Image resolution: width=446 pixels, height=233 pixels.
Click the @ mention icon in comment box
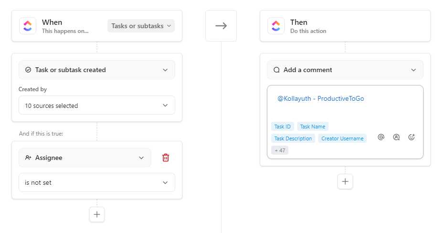click(381, 137)
